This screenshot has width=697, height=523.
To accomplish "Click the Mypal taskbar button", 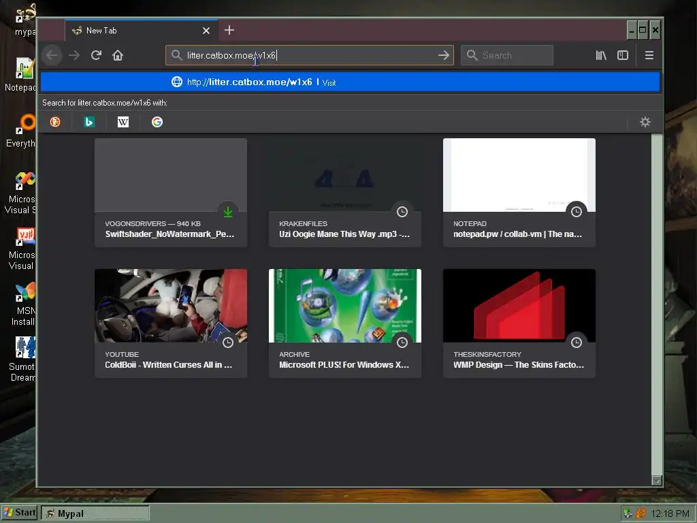I will click(95, 513).
